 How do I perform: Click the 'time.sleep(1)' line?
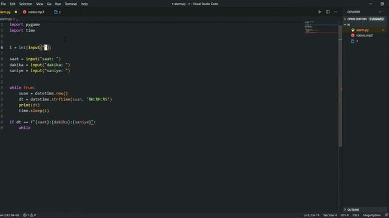point(34,111)
